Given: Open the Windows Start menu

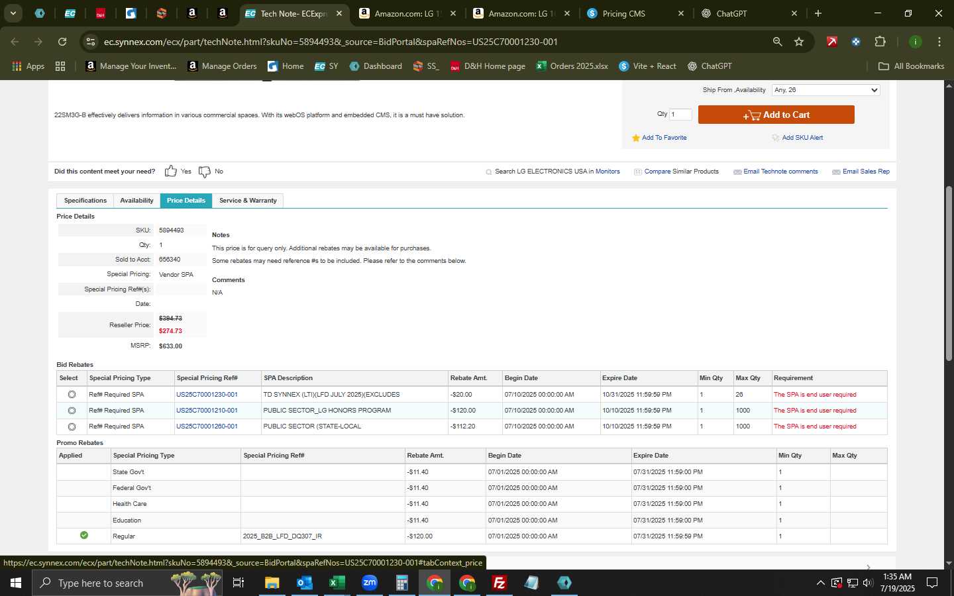Looking at the screenshot, I should 16,583.
